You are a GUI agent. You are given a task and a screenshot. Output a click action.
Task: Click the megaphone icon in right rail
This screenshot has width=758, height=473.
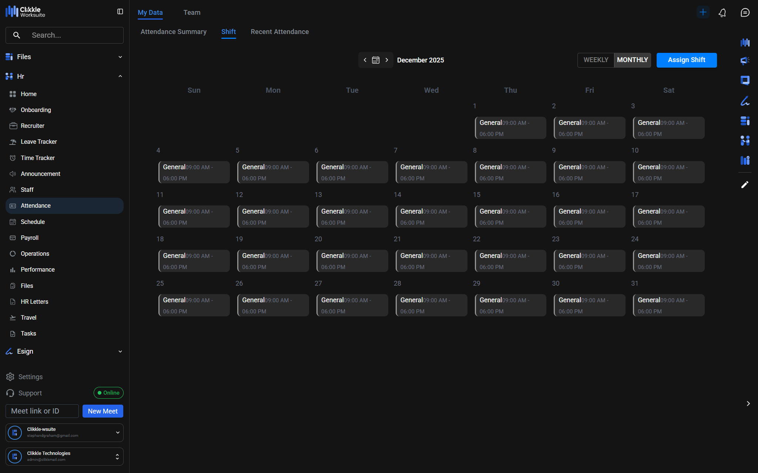pyautogui.click(x=745, y=61)
